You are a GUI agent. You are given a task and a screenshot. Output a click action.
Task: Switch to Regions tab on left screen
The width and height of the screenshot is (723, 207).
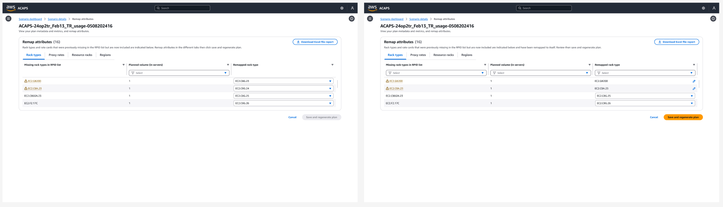point(105,55)
